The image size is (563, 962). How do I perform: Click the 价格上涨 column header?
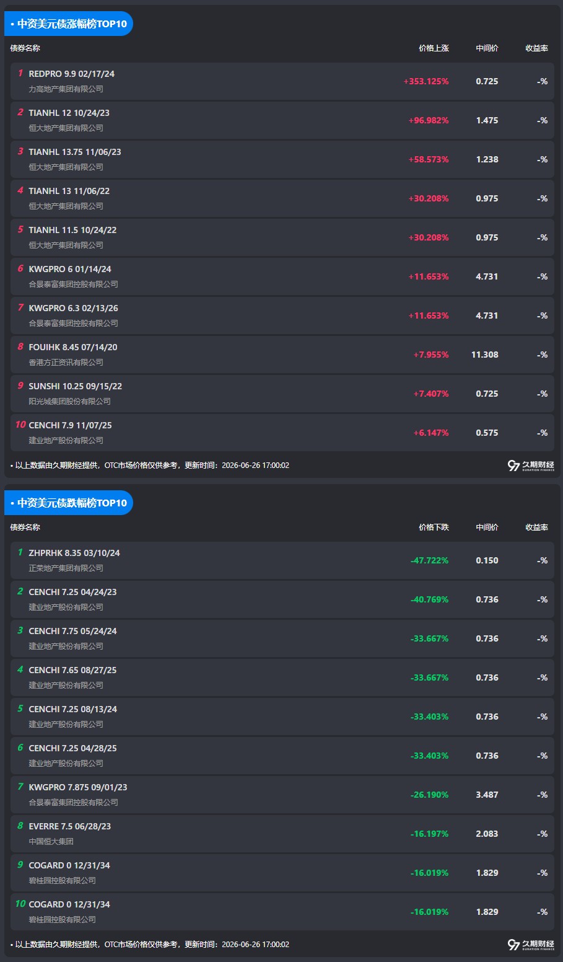coord(434,48)
